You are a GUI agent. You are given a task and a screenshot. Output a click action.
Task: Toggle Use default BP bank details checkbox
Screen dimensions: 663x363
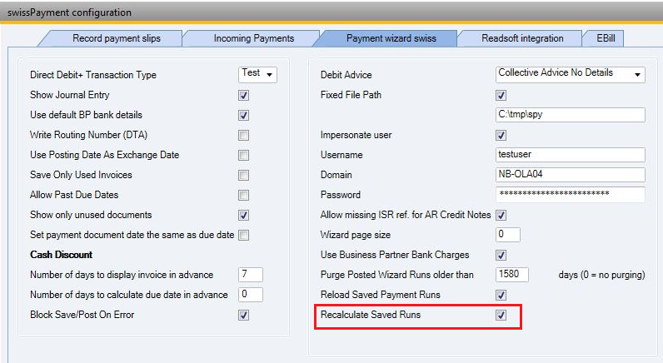pos(243,115)
